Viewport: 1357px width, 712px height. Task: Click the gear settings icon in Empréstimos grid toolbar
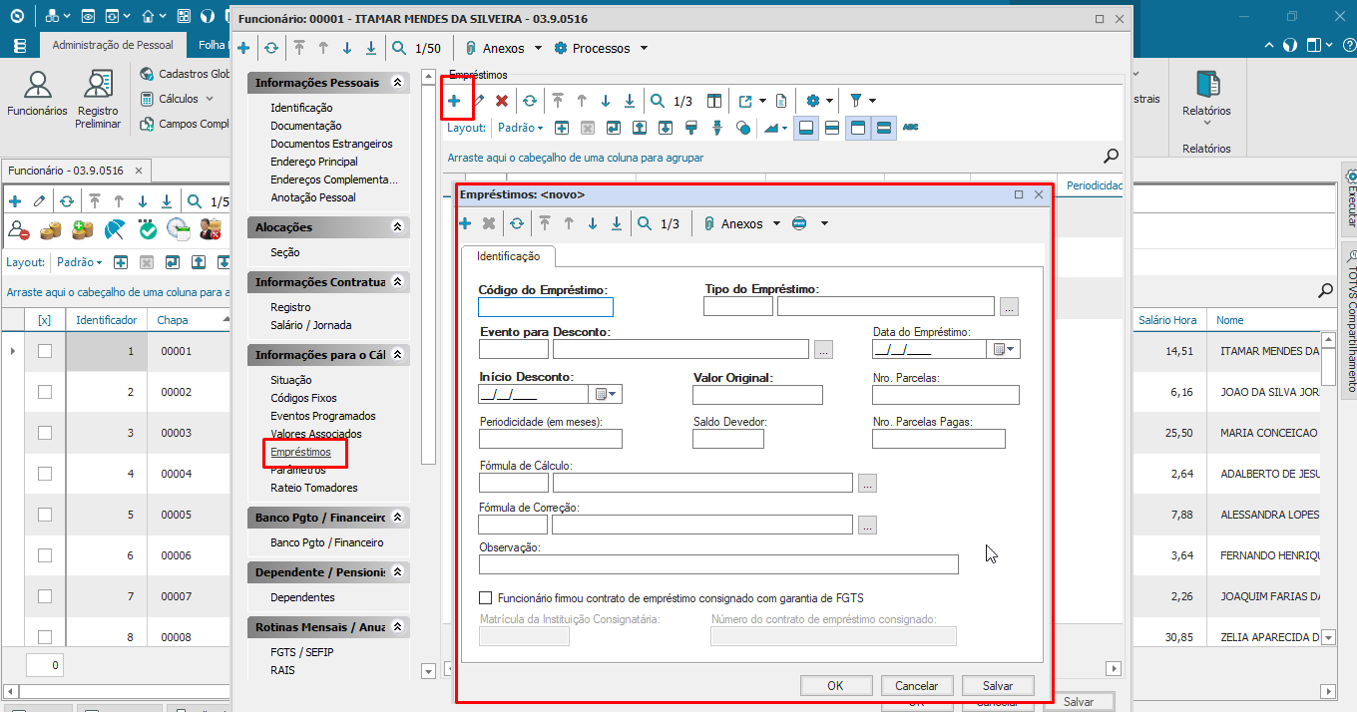(x=813, y=101)
